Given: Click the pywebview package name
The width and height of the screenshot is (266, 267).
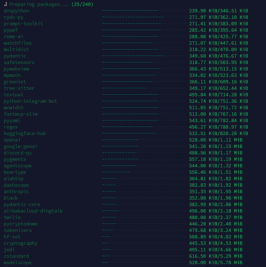Looking at the screenshot, I should 16,69.
